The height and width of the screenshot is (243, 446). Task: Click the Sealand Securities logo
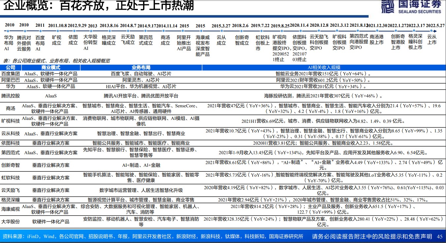click(x=411, y=7)
